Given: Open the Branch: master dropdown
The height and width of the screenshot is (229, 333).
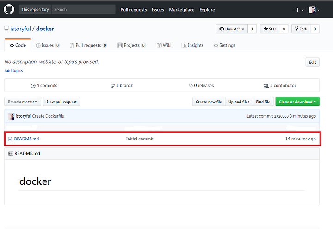Looking at the screenshot, I should click(23, 102).
